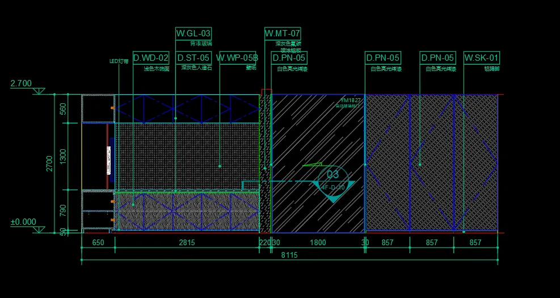Click the 790 vertical dimension text
Screen dimensions: 560x298
[63, 211]
